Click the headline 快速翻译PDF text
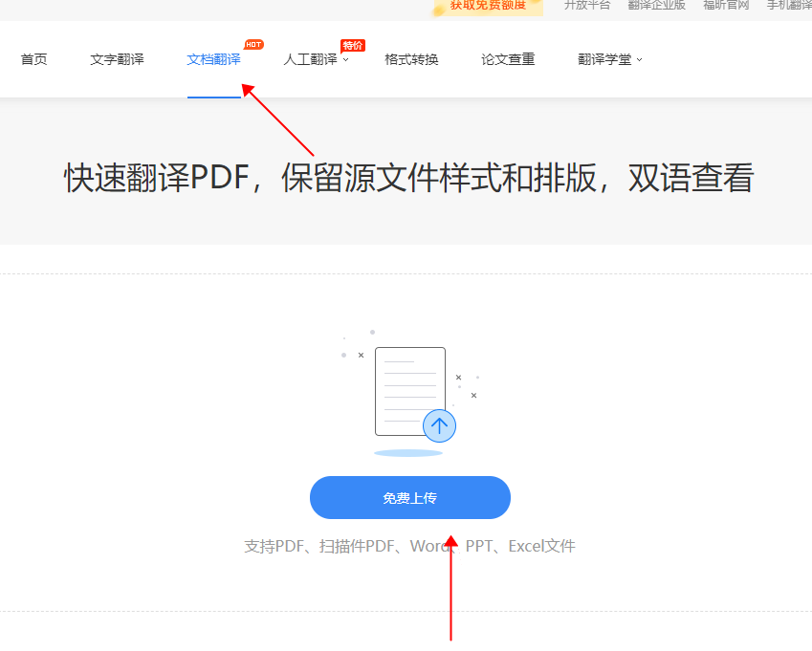This screenshot has height=651, width=812. click(408, 178)
